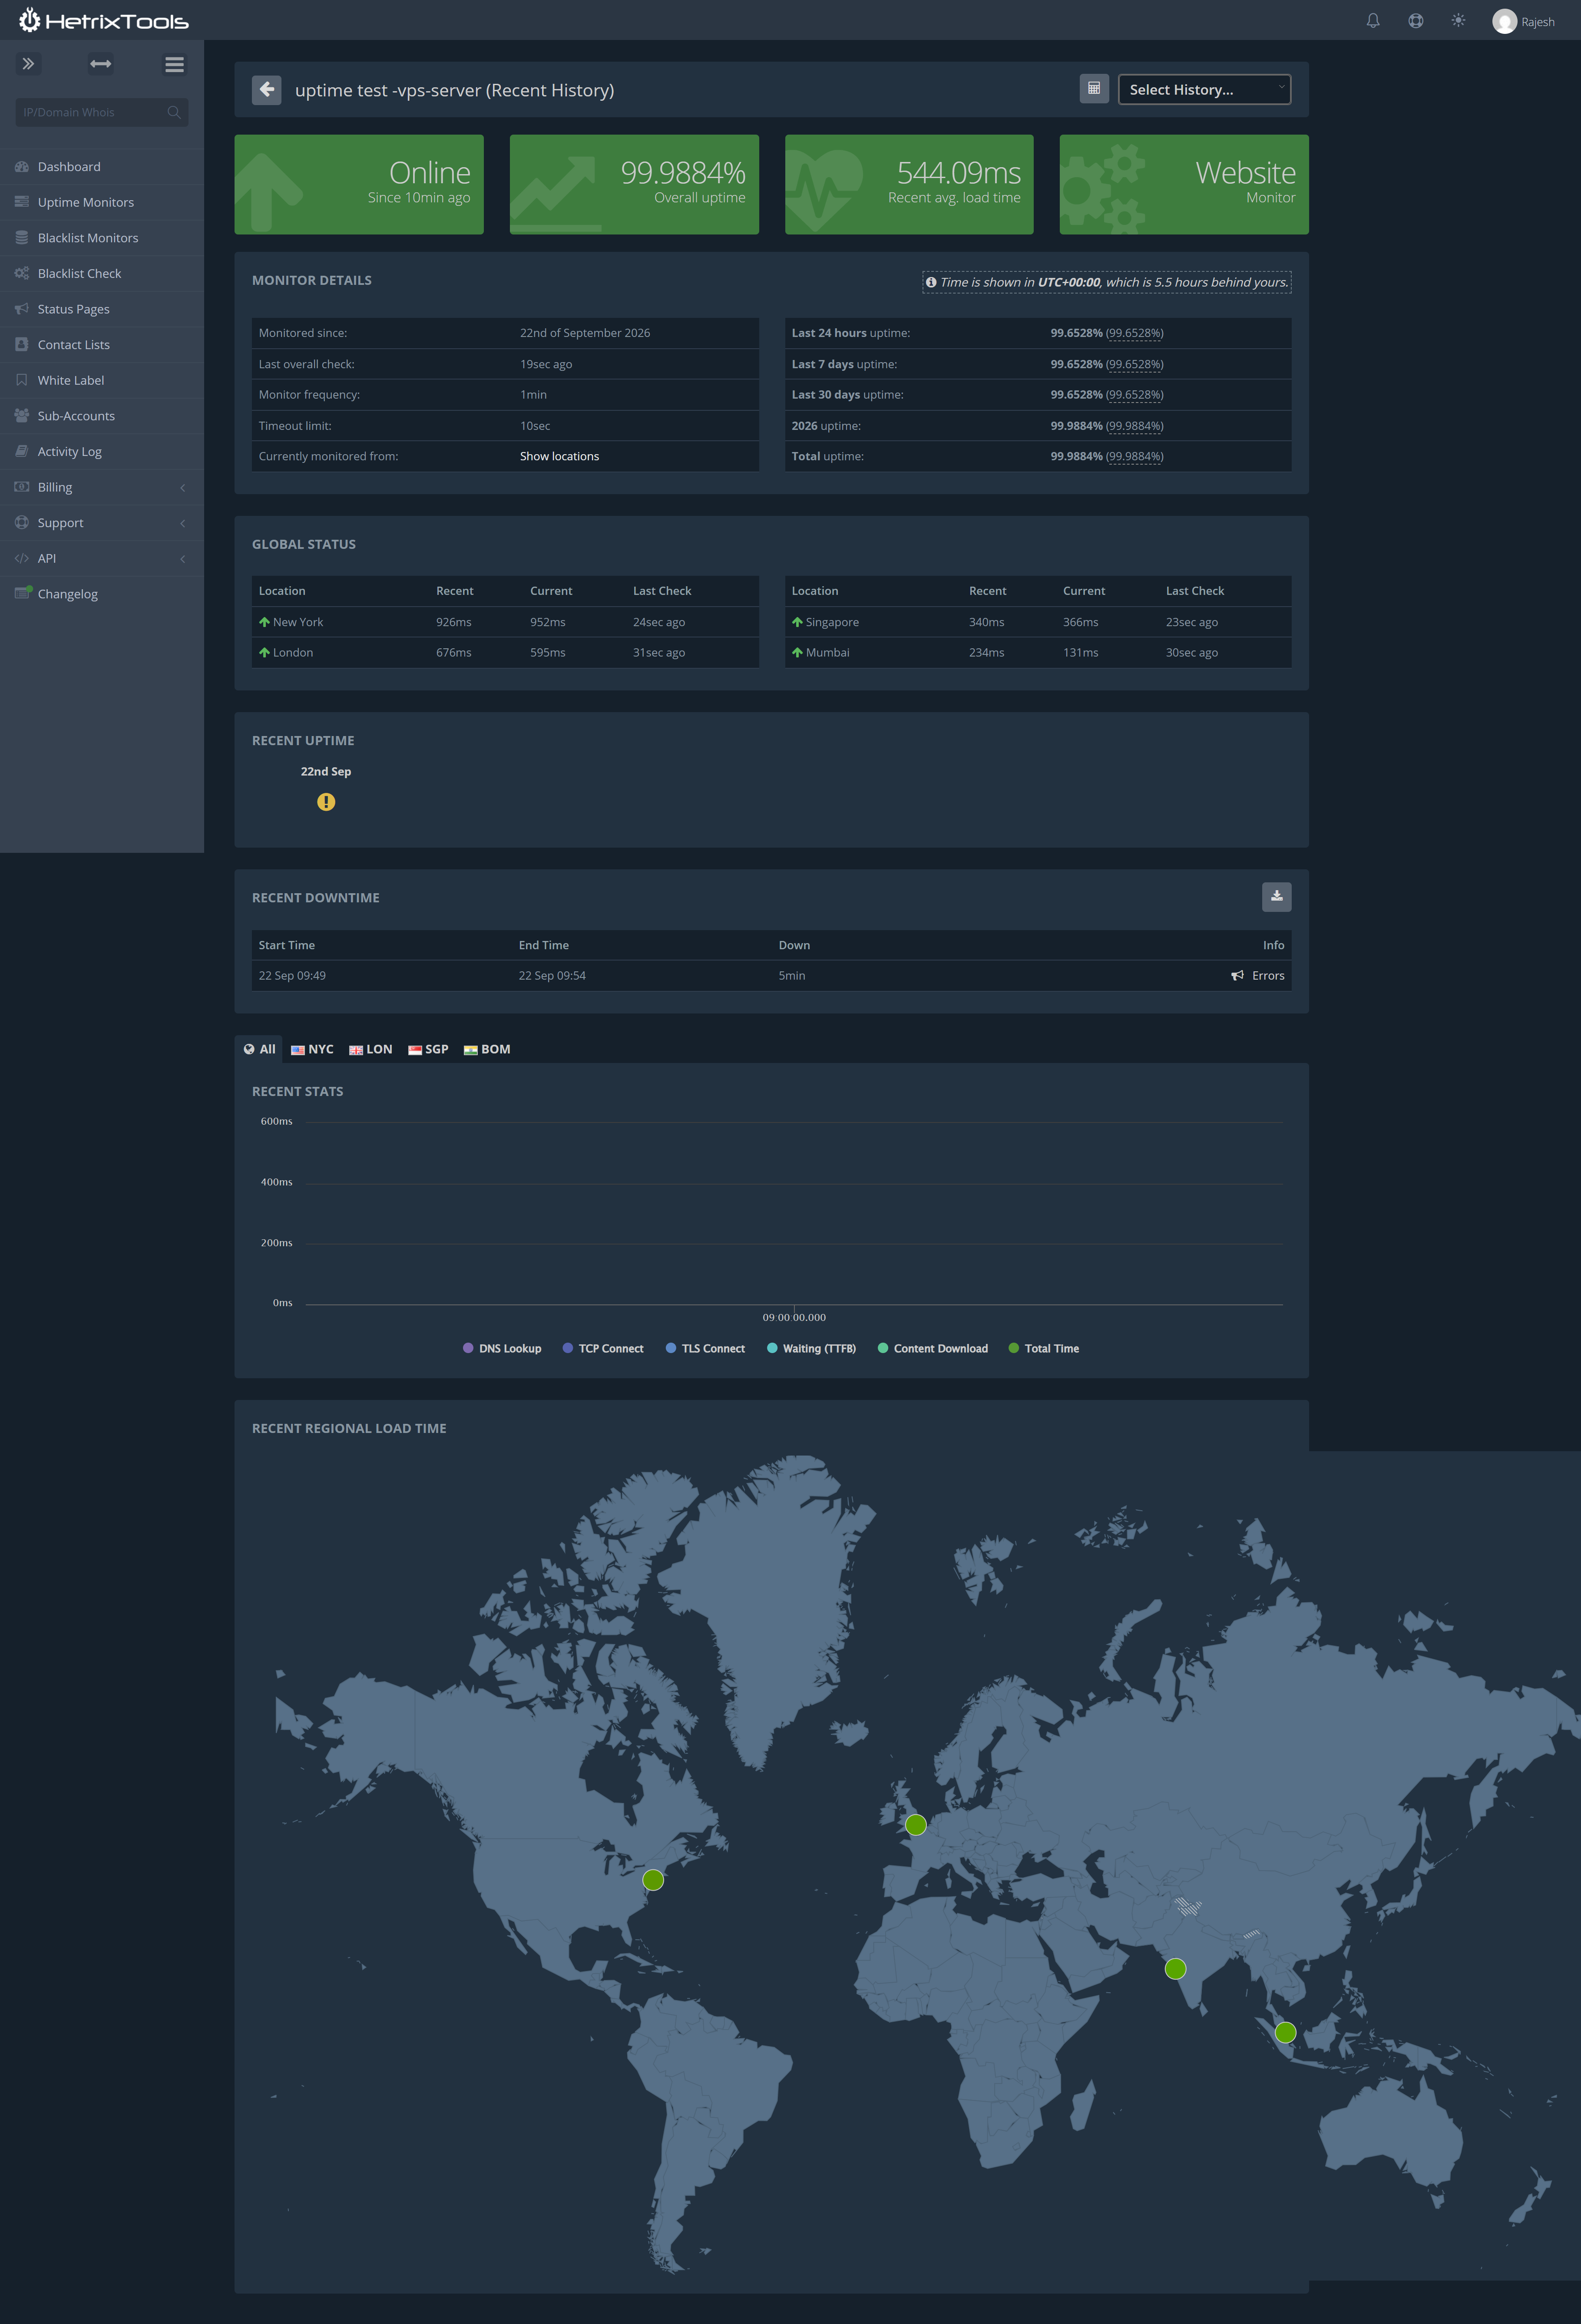Go to Dashboard in sidebar
This screenshot has height=2324, width=1581.
coord(102,167)
